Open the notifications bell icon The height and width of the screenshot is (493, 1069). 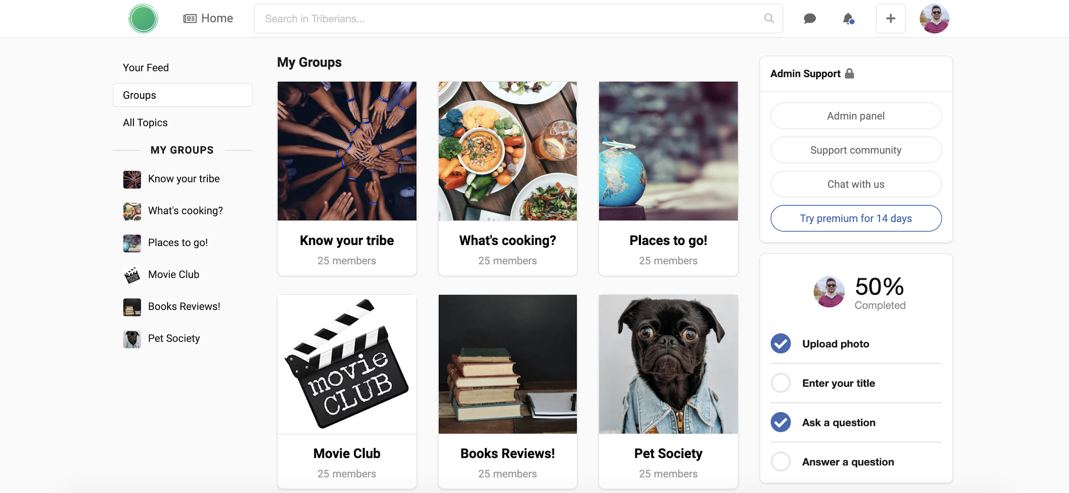pos(848,19)
